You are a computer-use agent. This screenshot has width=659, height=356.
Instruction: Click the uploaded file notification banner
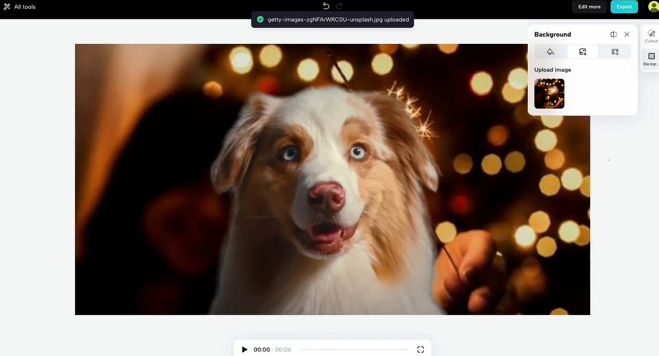pyautogui.click(x=332, y=19)
